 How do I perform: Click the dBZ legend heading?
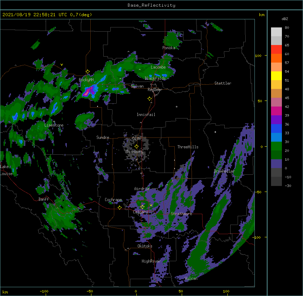(285, 19)
